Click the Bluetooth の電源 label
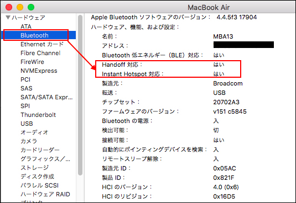Viewport: 296px width, 203px height. tap(127, 121)
